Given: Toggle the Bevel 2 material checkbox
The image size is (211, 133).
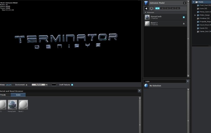Looking at the screenshot, I should tap(184, 24).
